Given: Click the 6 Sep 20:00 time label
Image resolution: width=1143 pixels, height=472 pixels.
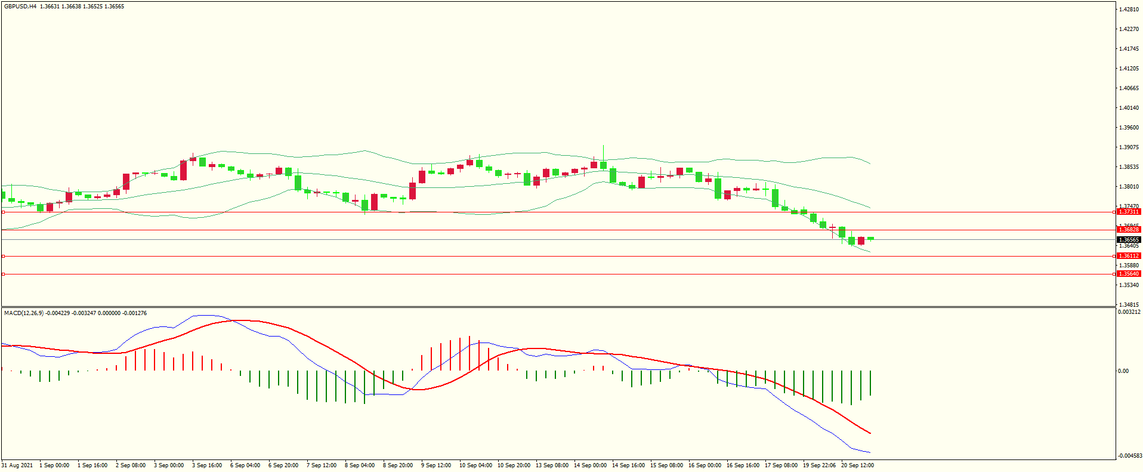Looking at the screenshot, I should coord(283,465).
